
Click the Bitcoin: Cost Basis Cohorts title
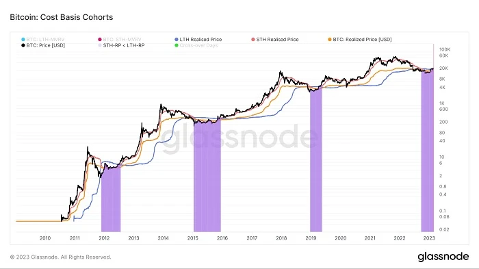click(62, 17)
